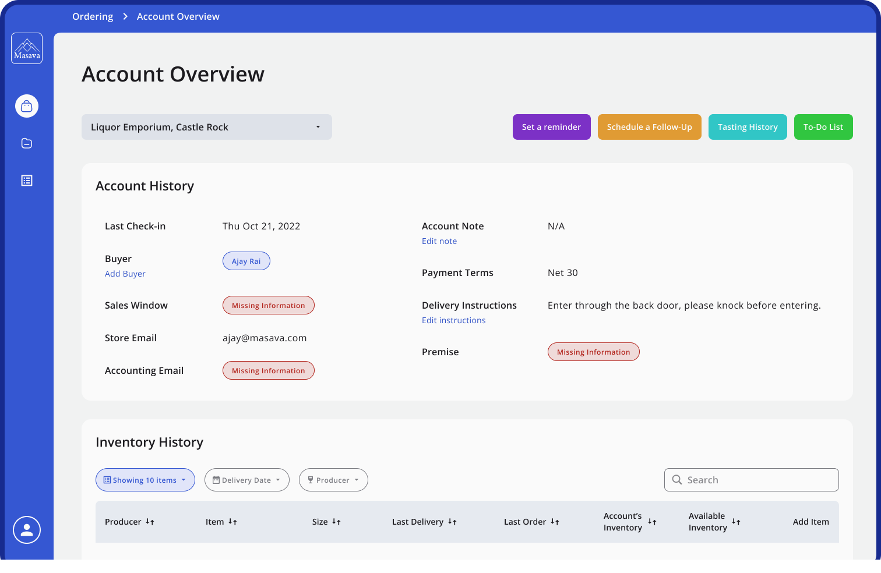Viewport: 881px width, 573px height.
Task: Open the To-Do List
Action: coord(823,127)
